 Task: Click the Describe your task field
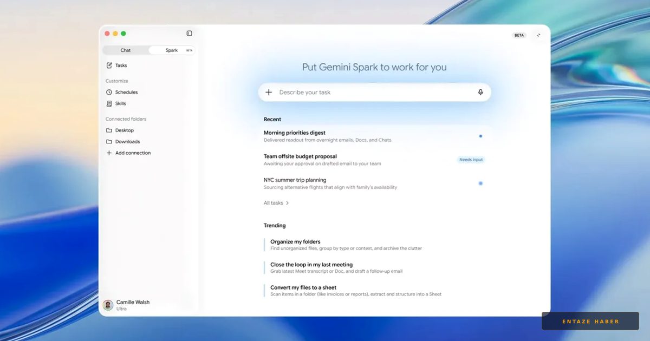tap(374, 92)
